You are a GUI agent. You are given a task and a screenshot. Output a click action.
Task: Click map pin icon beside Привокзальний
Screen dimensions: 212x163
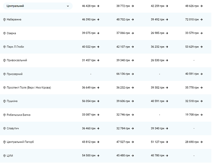[4, 60]
